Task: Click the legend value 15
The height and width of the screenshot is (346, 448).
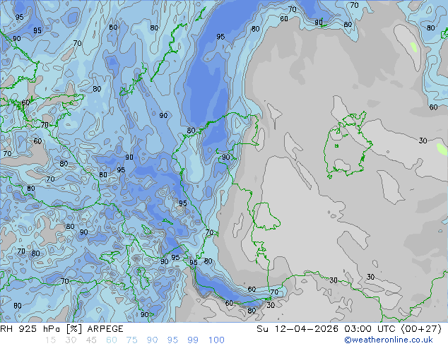Action: tap(51, 340)
